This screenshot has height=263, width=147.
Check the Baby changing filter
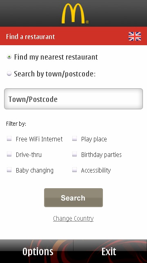pyautogui.click(x=9, y=170)
